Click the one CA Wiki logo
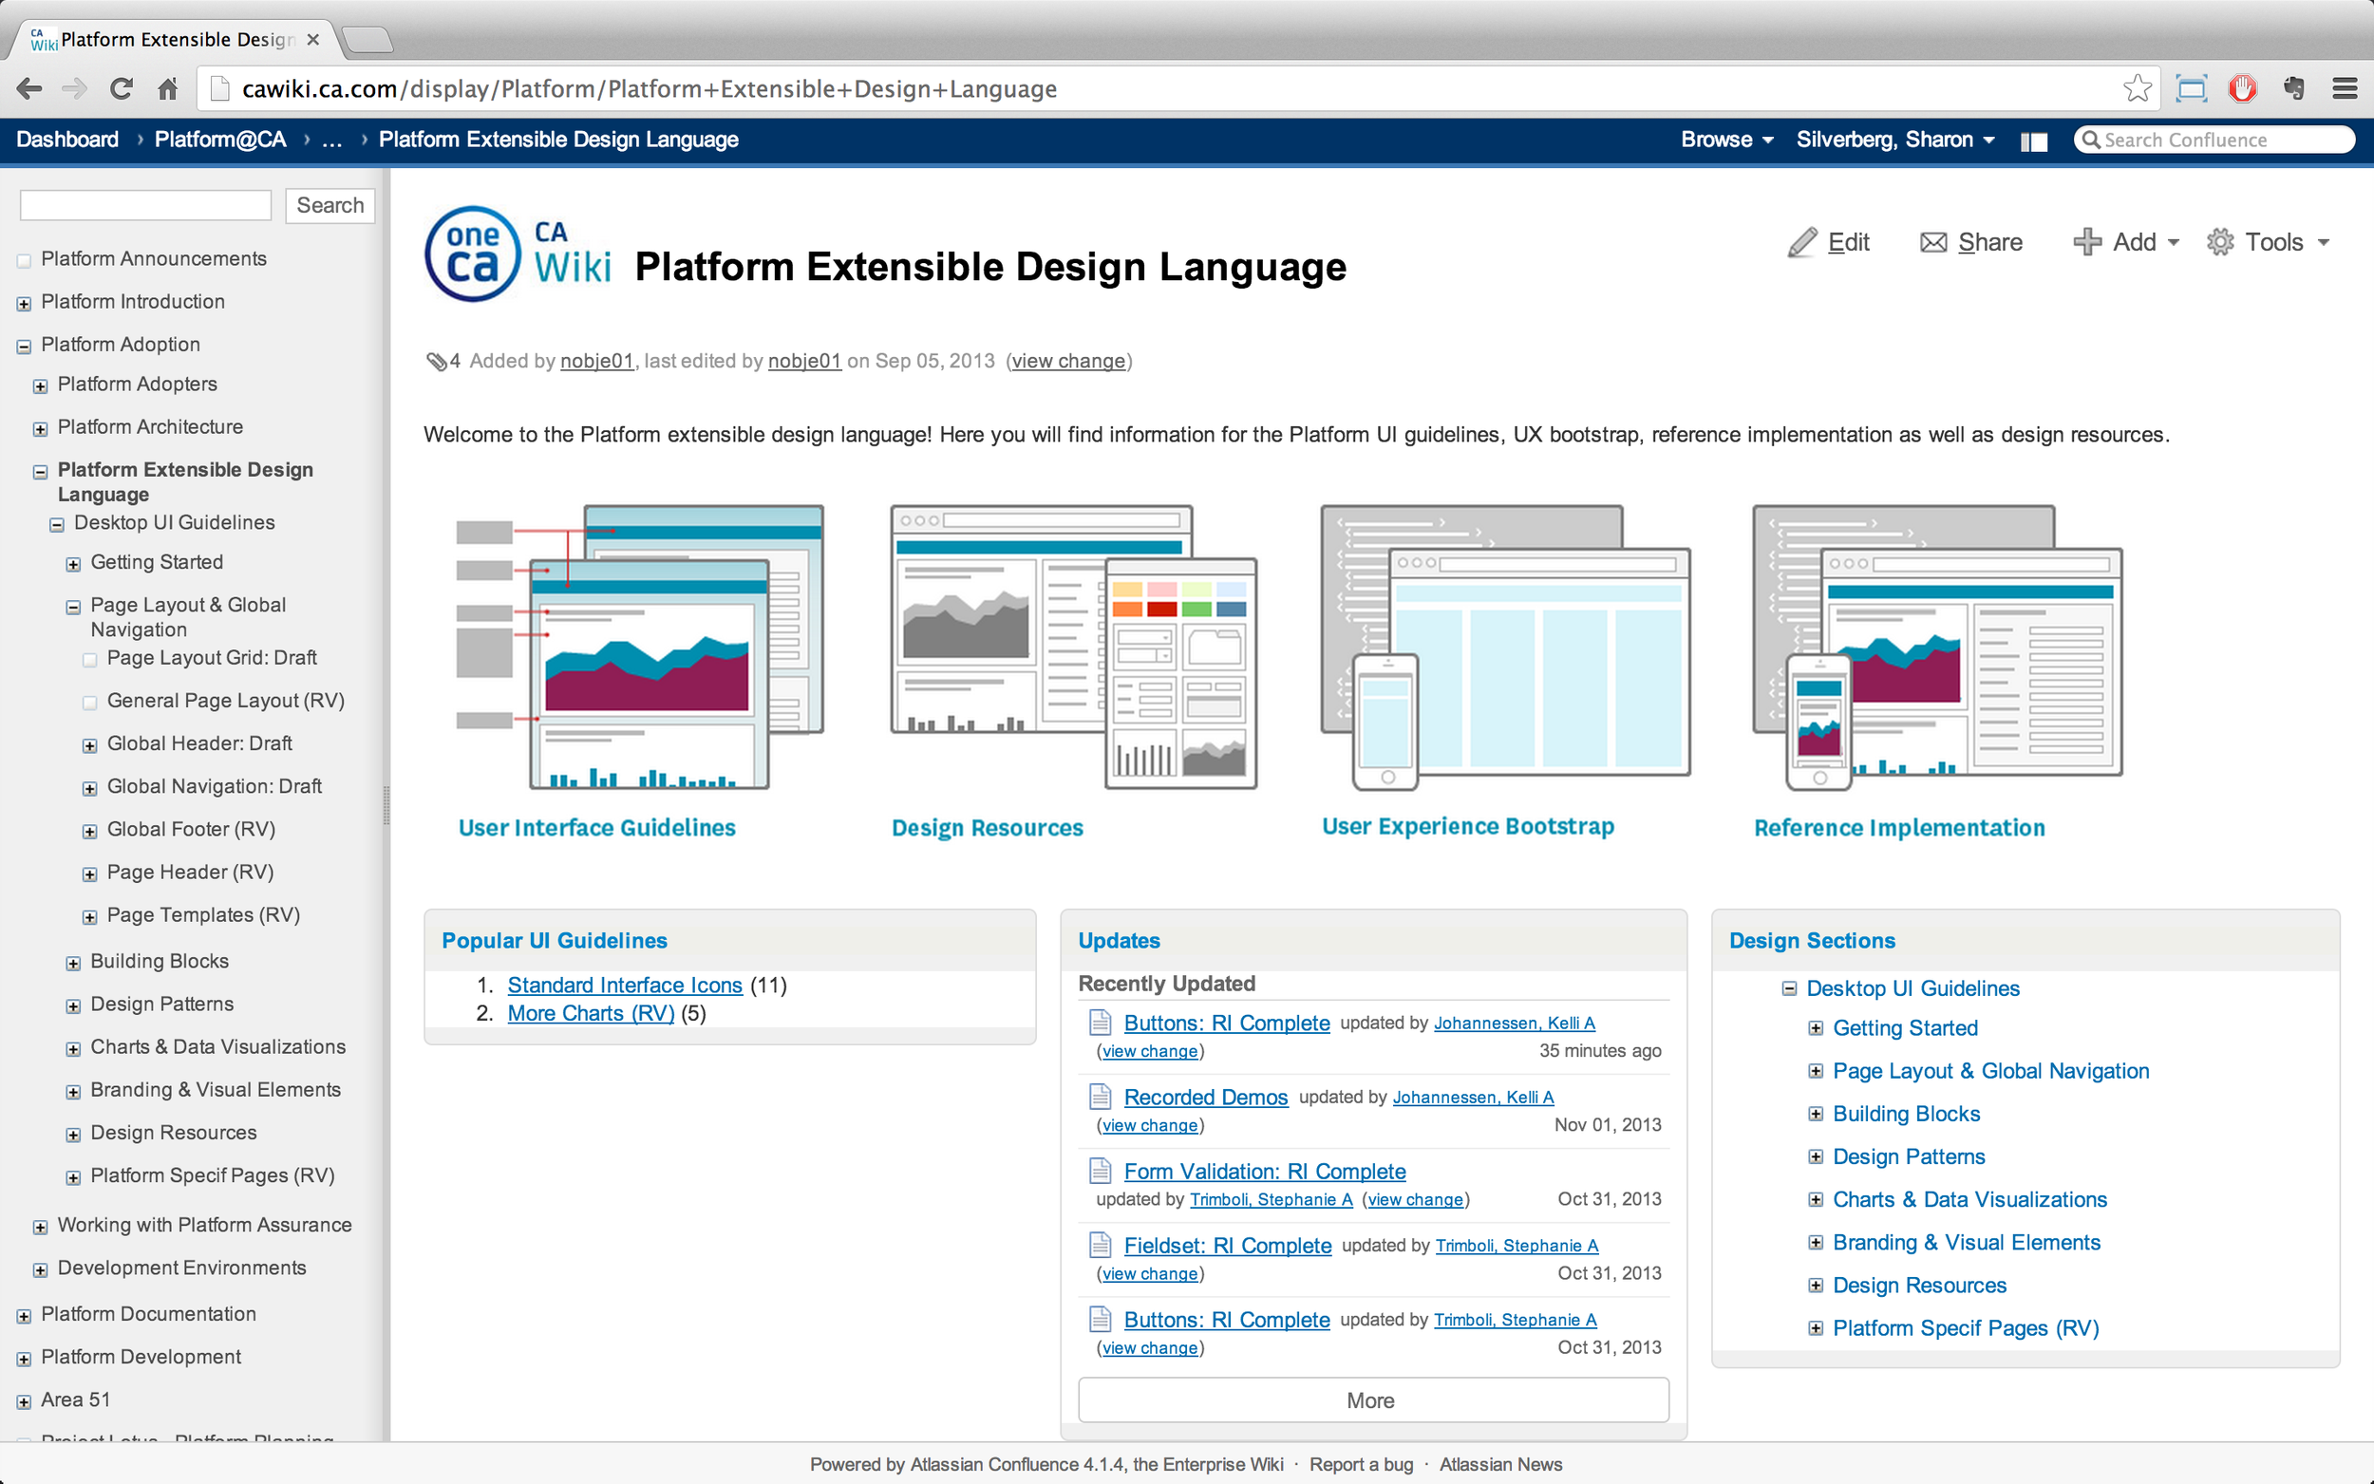This screenshot has height=1484, width=2374. point(518,254)
